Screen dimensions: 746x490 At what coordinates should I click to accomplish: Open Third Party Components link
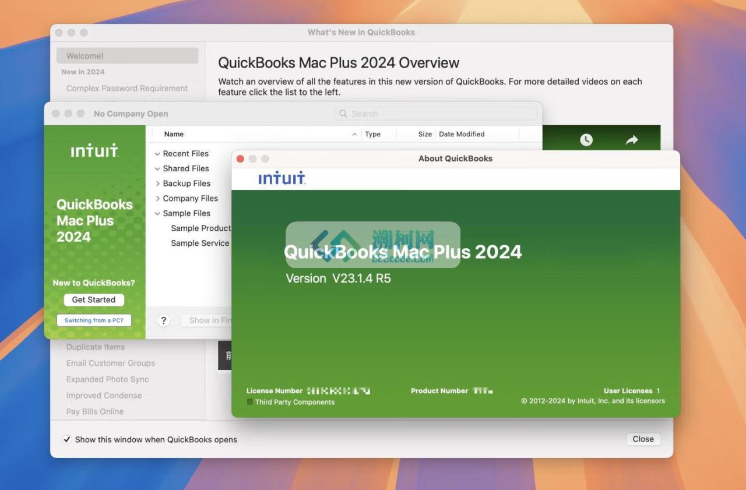295,402
